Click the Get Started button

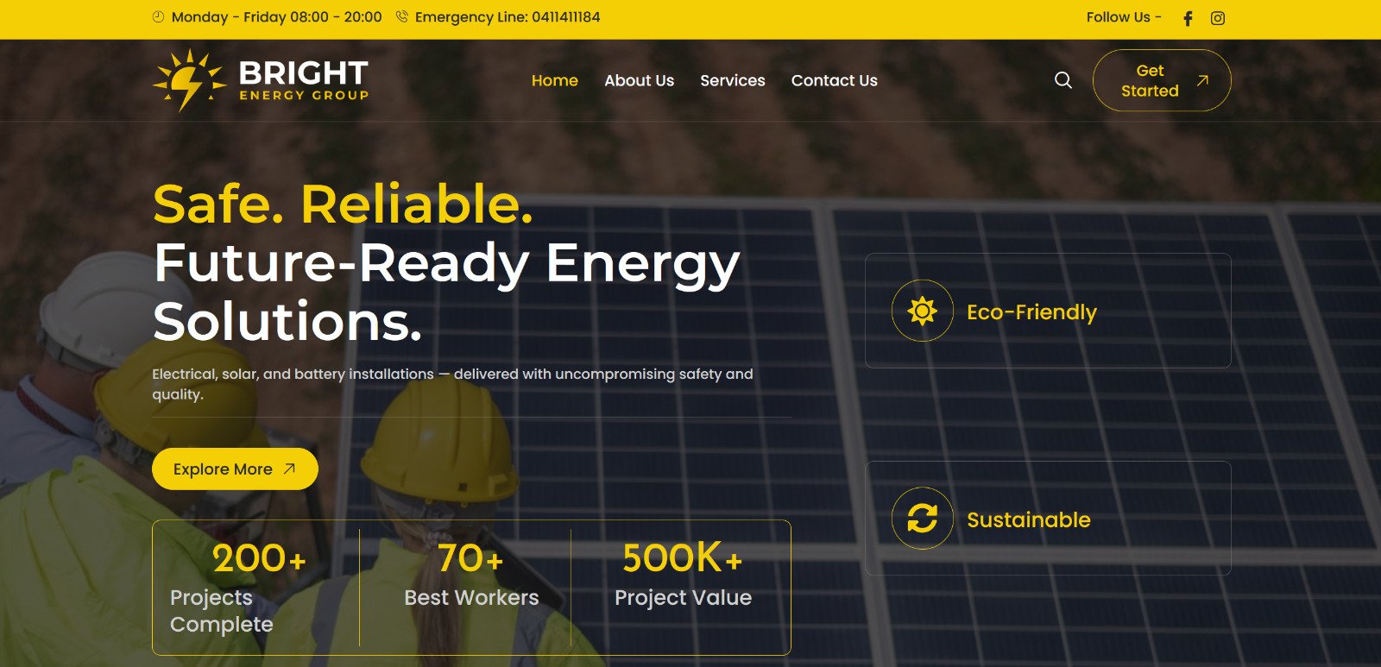[x=1162, y=80]
